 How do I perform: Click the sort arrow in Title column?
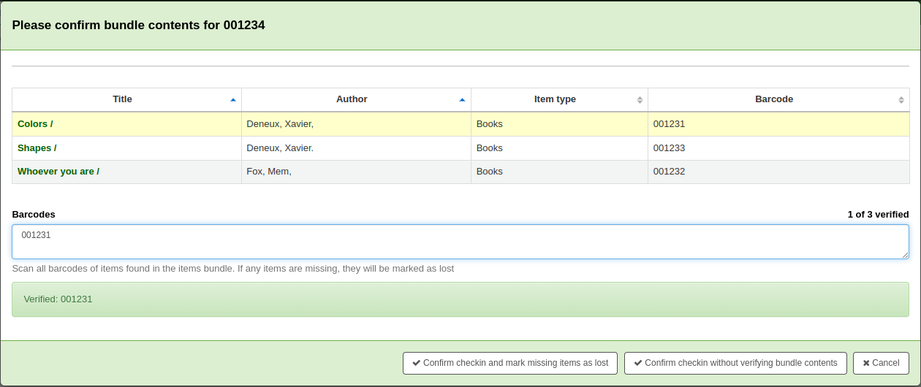pyautogui.click(x=233, y=99)
